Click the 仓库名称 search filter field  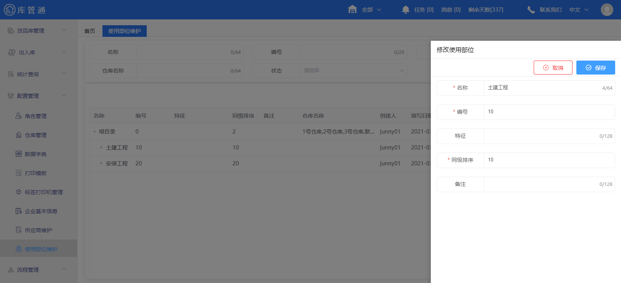tap(189, 71)
